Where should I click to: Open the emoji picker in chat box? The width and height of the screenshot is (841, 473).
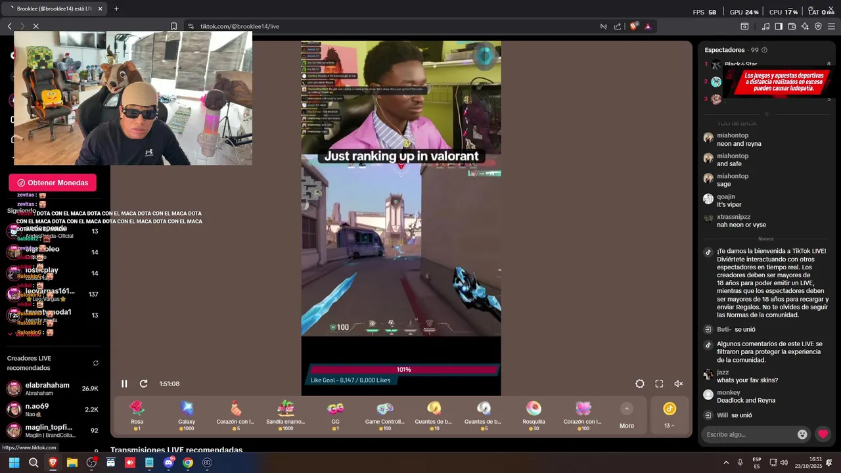pyautogui.click(x=802, y=434)
